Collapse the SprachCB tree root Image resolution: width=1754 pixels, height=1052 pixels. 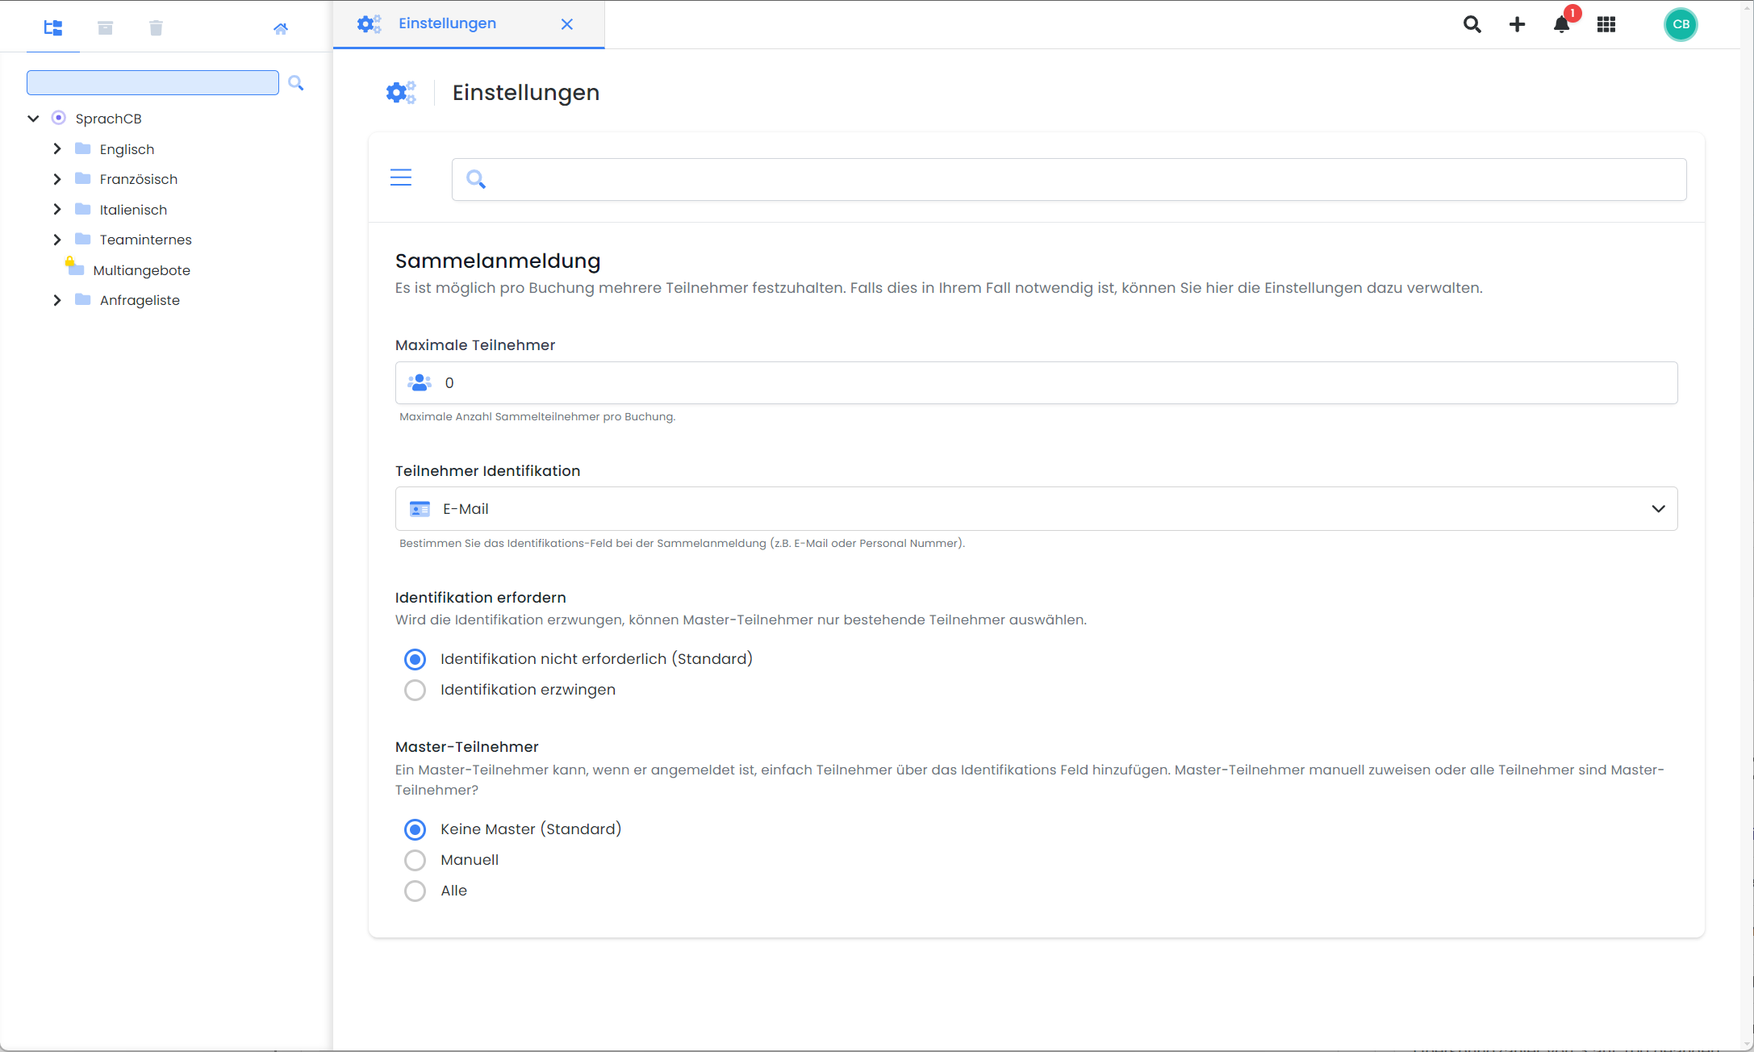click(x=33, y=119)
